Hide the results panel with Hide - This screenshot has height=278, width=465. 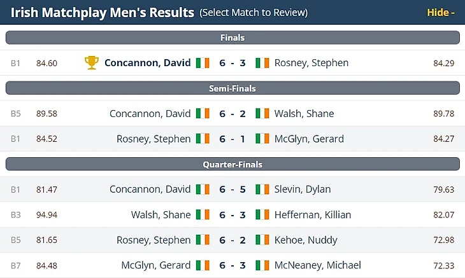(x=440, y=13)
